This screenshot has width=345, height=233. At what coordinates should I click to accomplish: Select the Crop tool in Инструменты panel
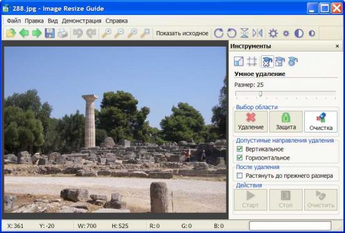(252, 61)
